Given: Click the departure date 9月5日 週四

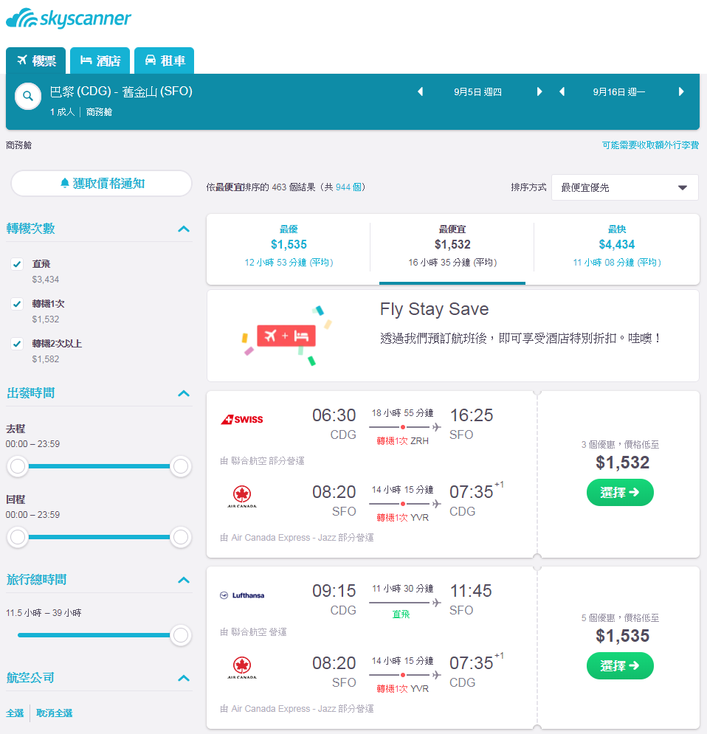Looking at the screenshot, I should [x=477, y=91].
